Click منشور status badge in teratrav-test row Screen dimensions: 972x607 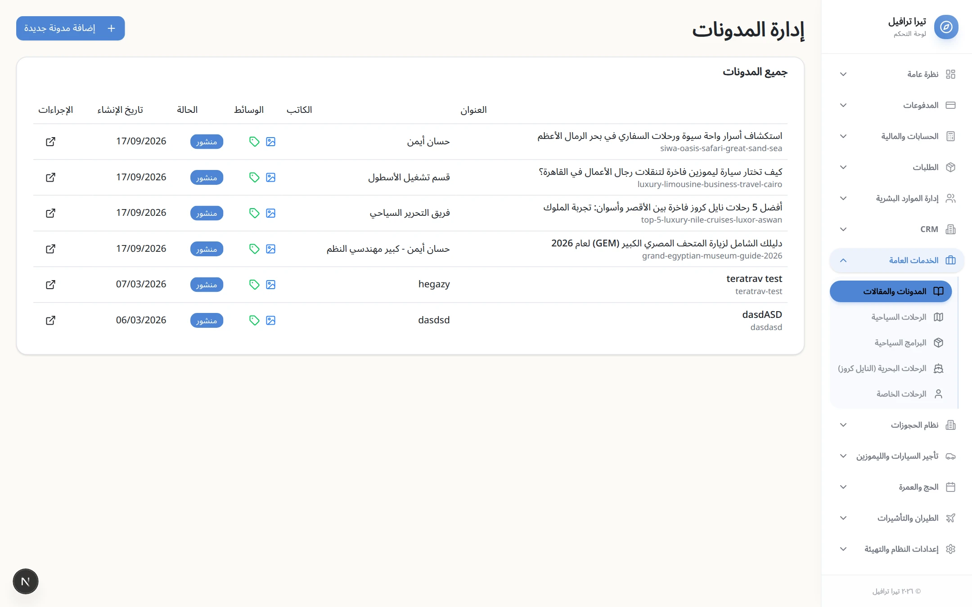207,285
